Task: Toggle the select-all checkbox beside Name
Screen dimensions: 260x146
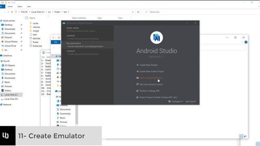Action: [x=26, y=18]
